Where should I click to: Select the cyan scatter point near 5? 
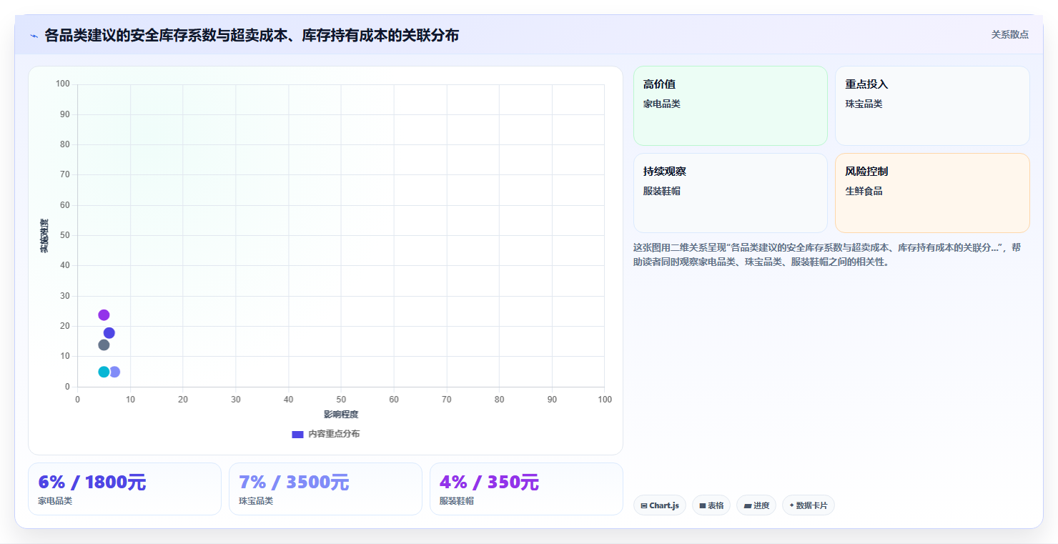click(104, 372)
